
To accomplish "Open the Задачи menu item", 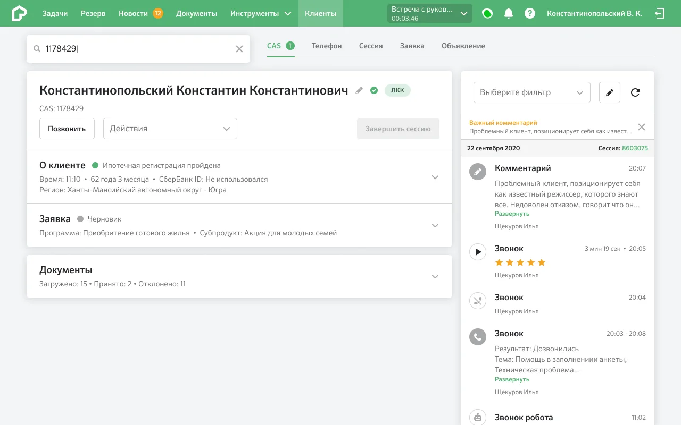I will (55, 13).
